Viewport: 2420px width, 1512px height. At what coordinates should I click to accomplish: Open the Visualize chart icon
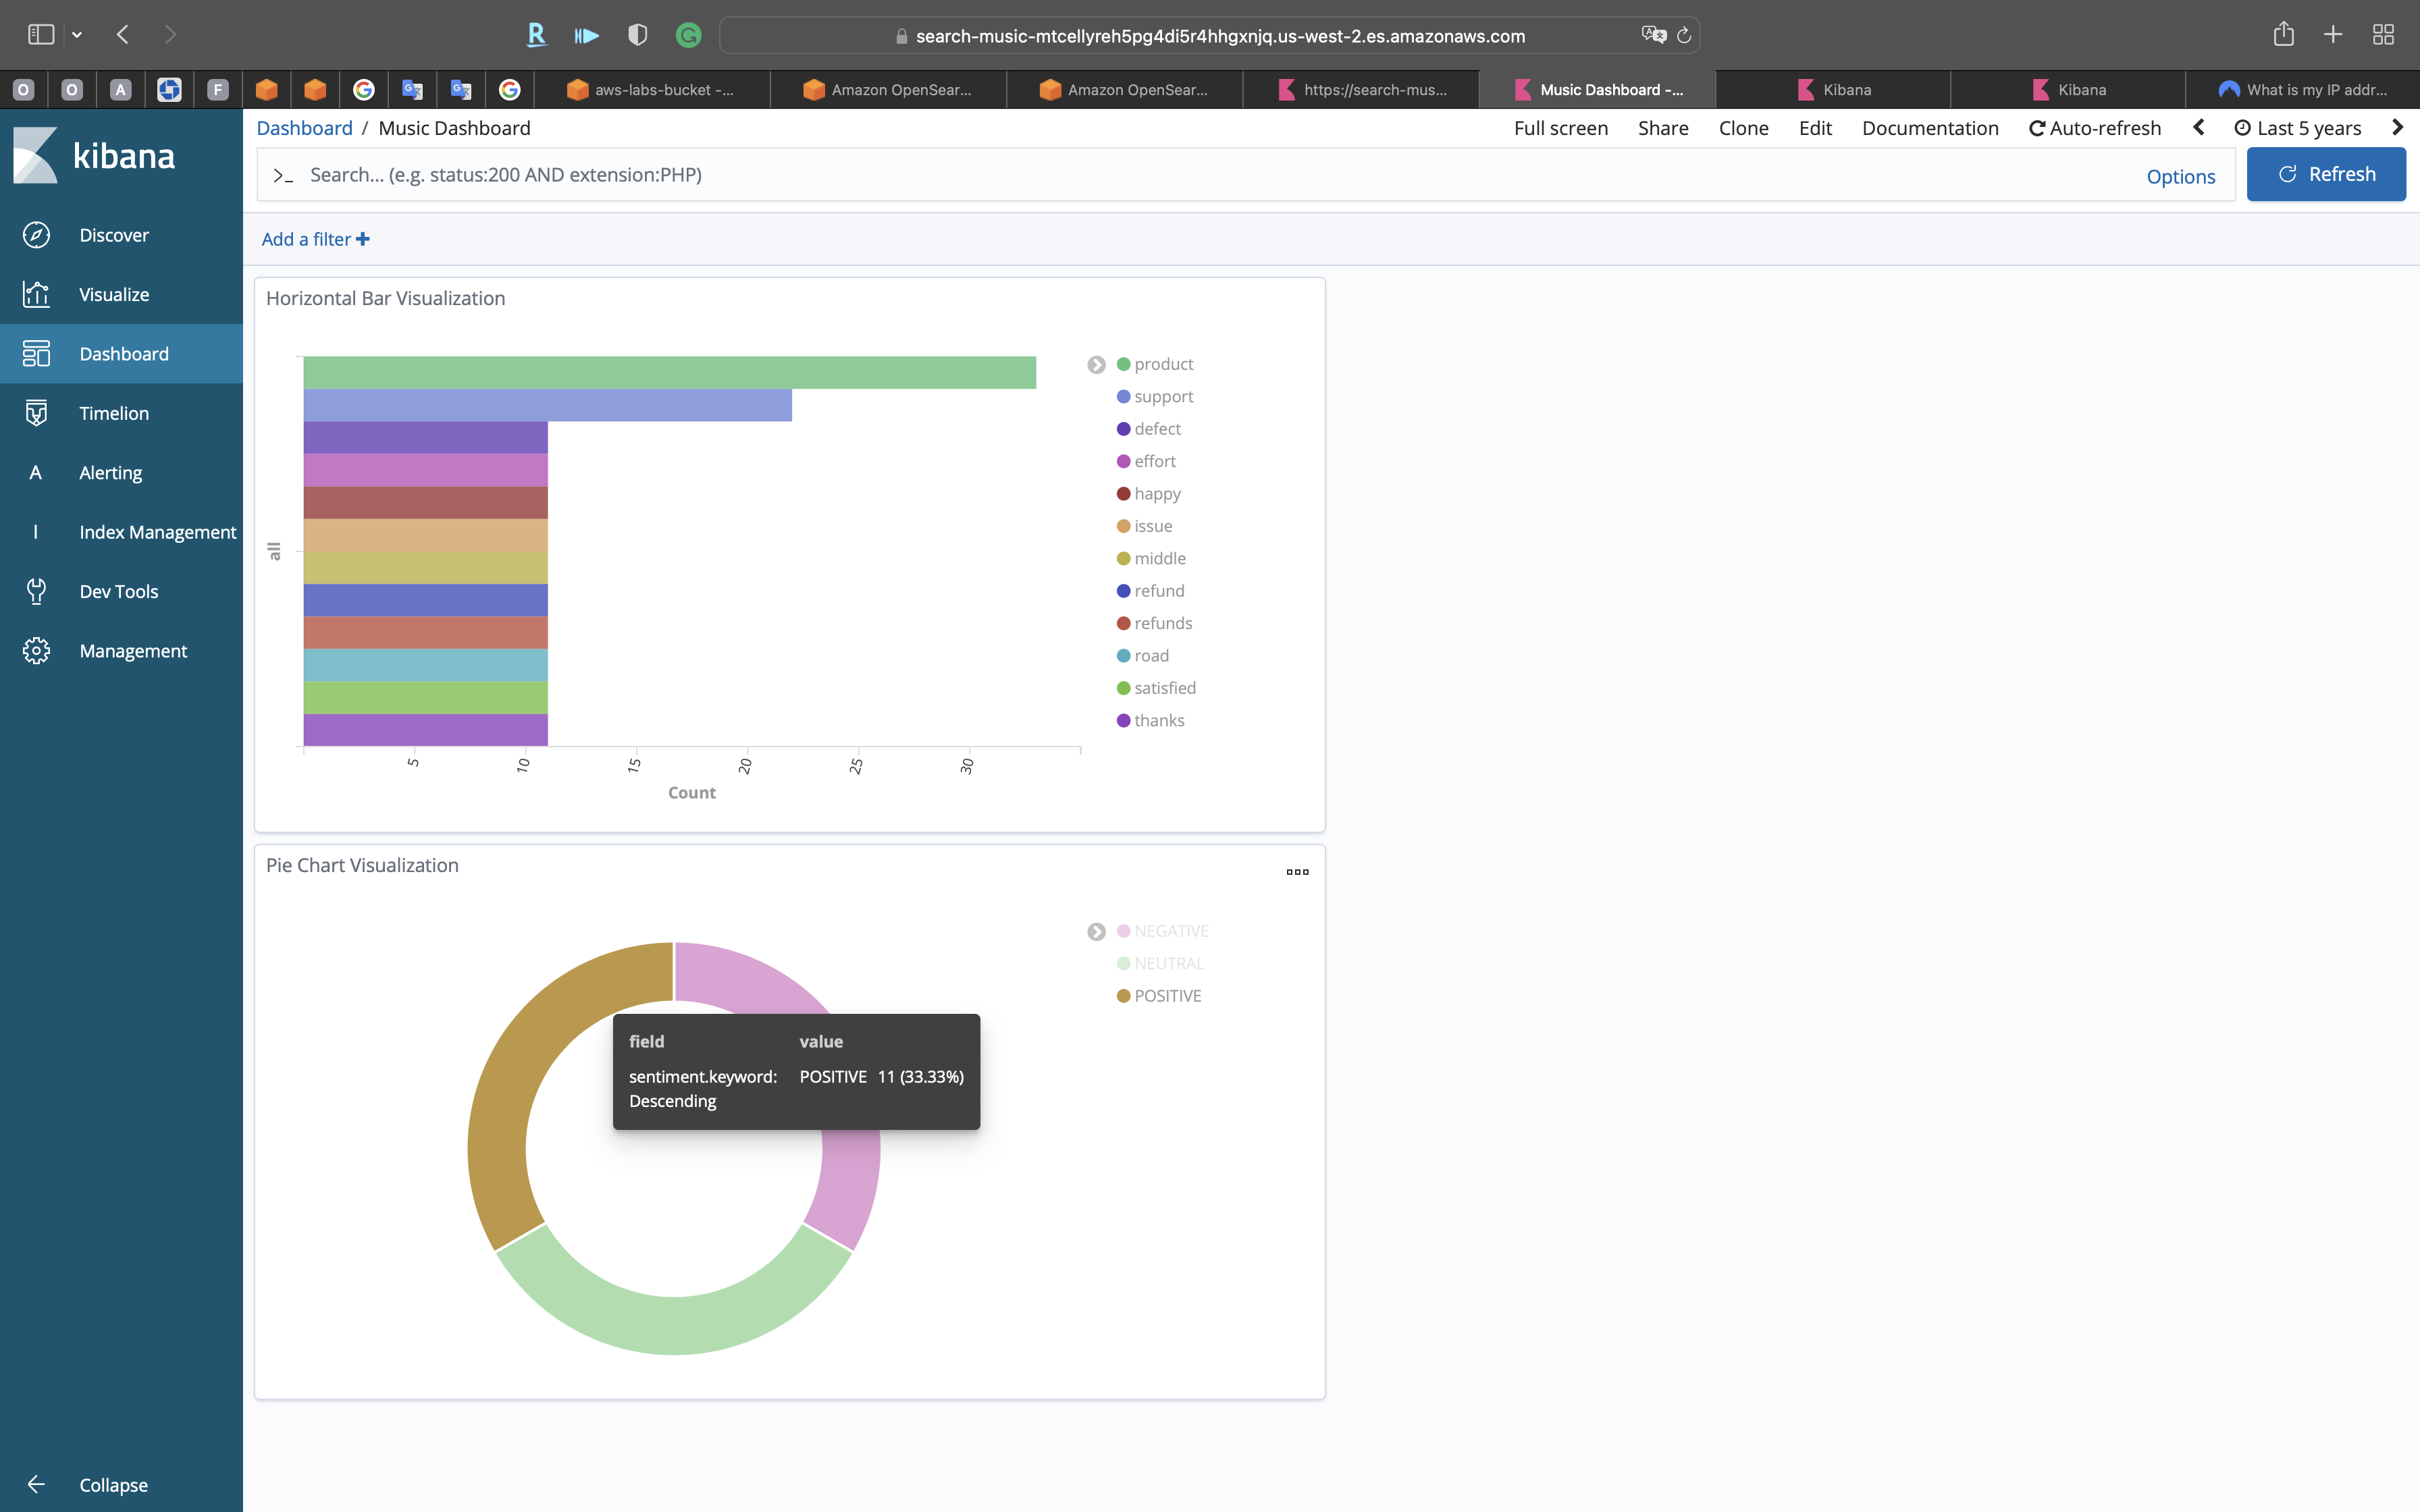point(36,294)
